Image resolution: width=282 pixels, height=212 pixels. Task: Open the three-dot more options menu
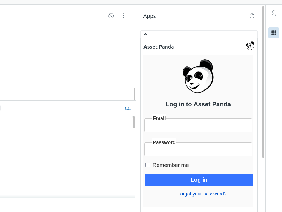coord(123,16)
